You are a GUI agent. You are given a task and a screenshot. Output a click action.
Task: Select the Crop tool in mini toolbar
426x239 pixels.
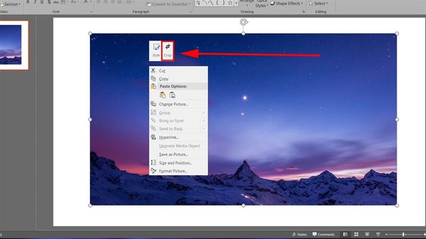167,50
